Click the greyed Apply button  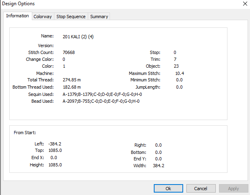[x=233, y=189]
